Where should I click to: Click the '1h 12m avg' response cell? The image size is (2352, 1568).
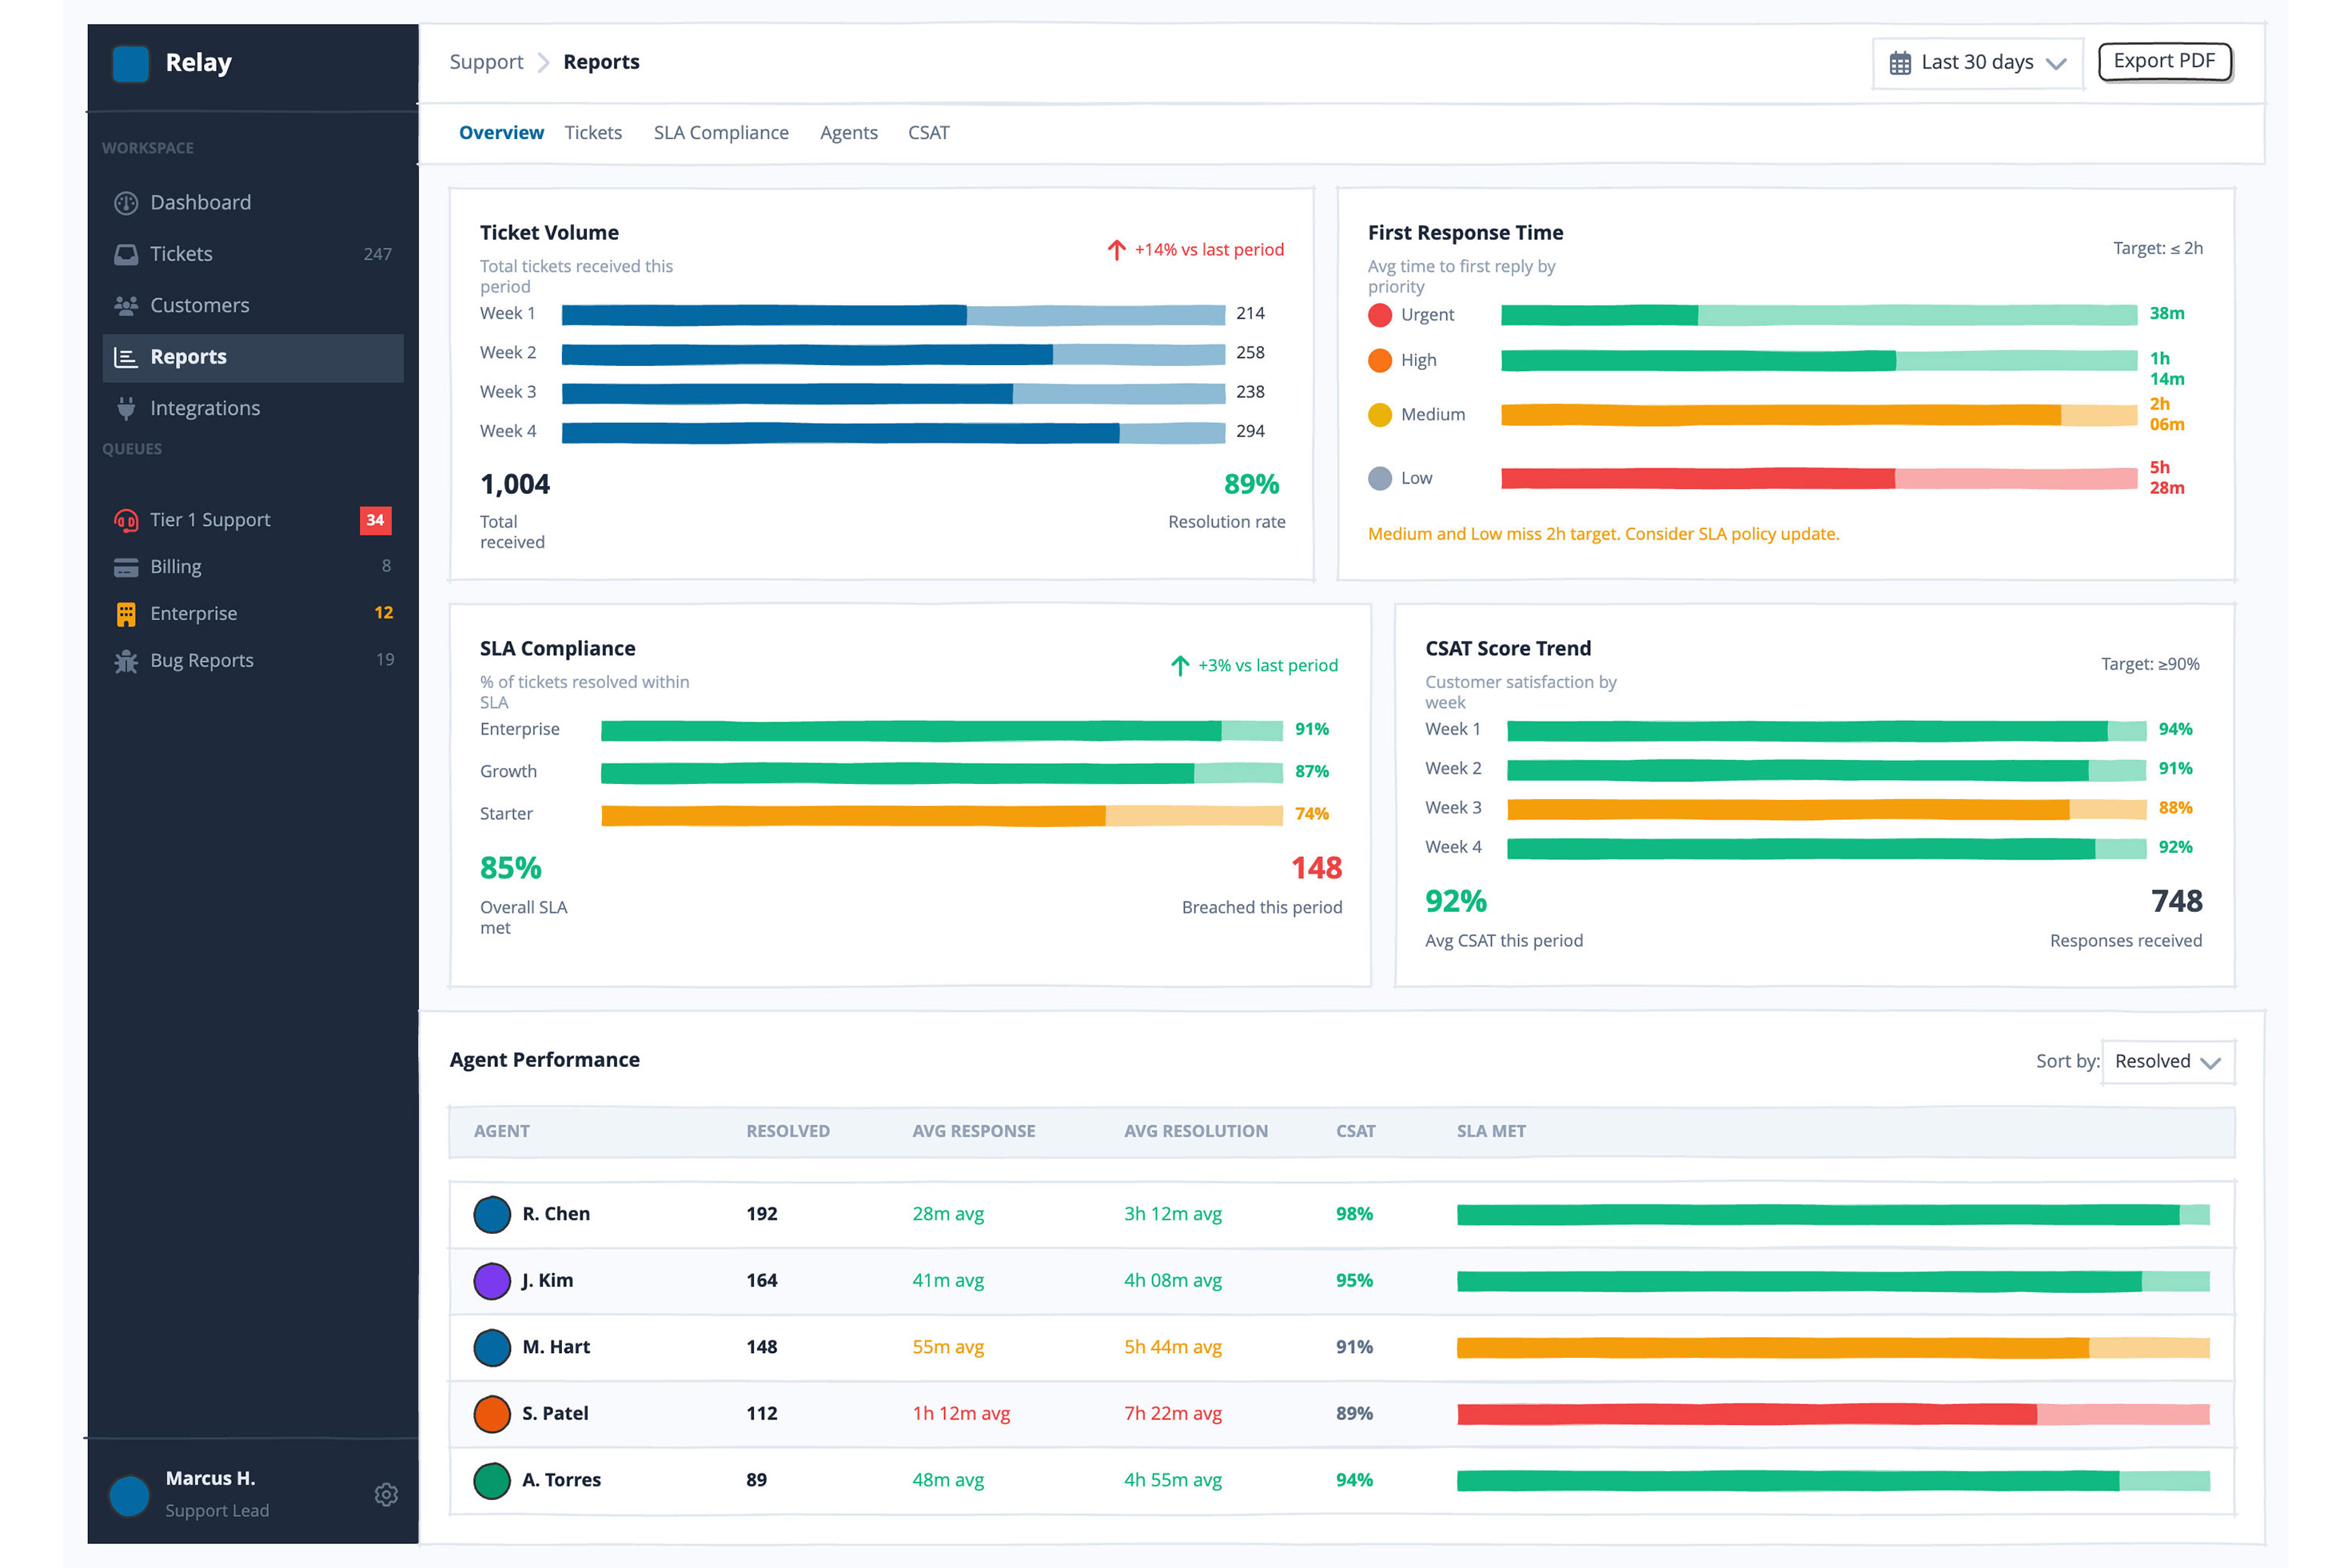click(960, 1414)
